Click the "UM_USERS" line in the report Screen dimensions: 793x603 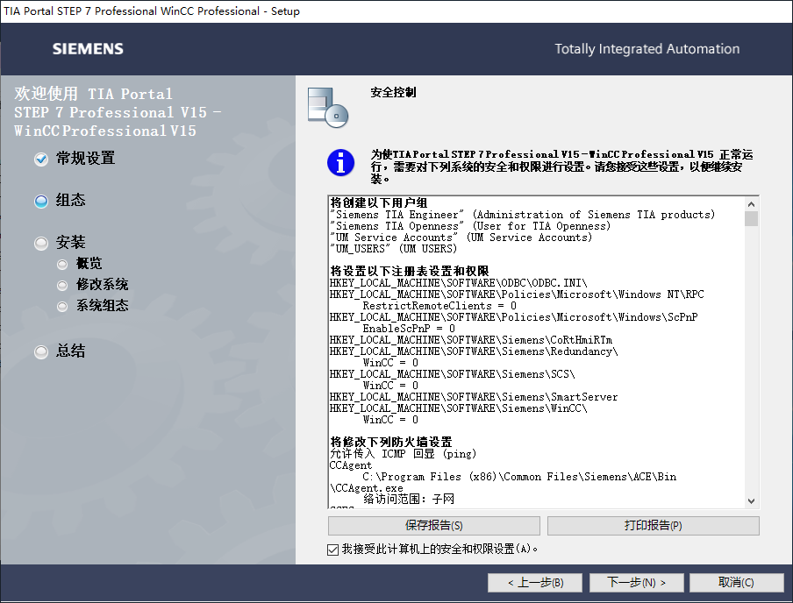tap(394, 249)
